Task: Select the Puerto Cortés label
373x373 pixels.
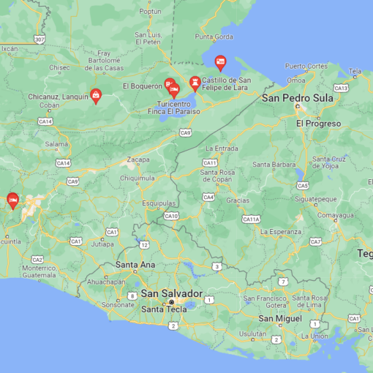Action: pyautogui.click(x=306, y=67)
